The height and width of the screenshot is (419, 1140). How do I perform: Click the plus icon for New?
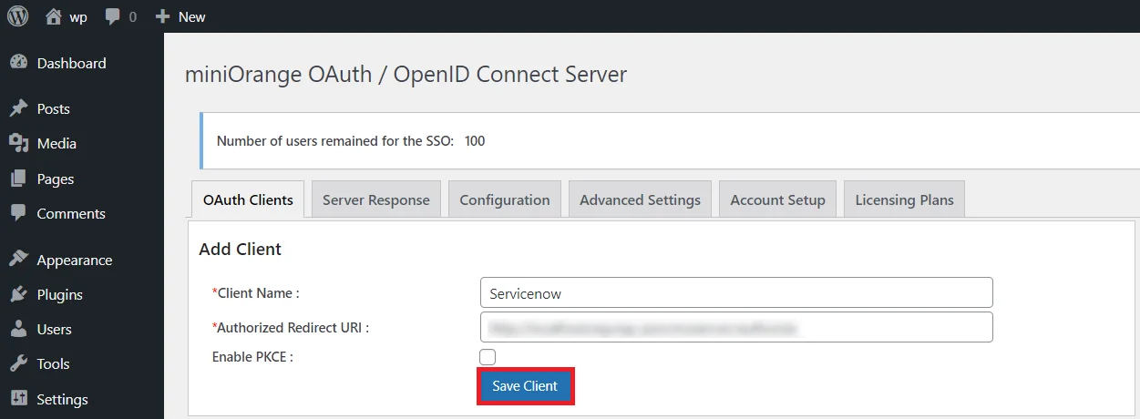(x=163, y=17)
